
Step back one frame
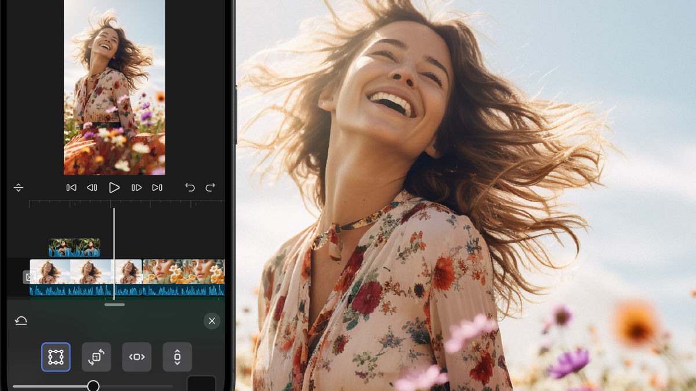click(92, 188)
